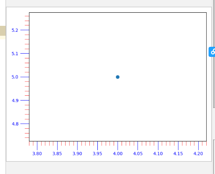
Task: Click the 4.00 x-axis tick label
Action: click(x=118, y=154)
